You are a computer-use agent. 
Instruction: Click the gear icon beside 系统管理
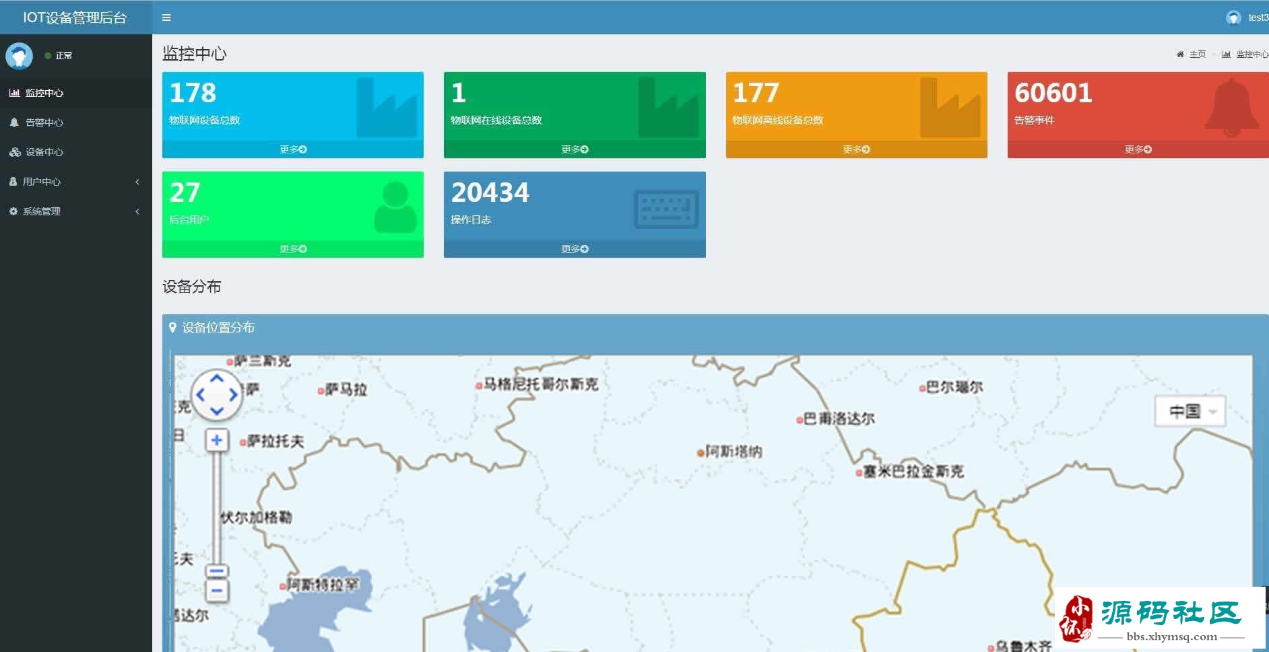click(x=13, y=211)
